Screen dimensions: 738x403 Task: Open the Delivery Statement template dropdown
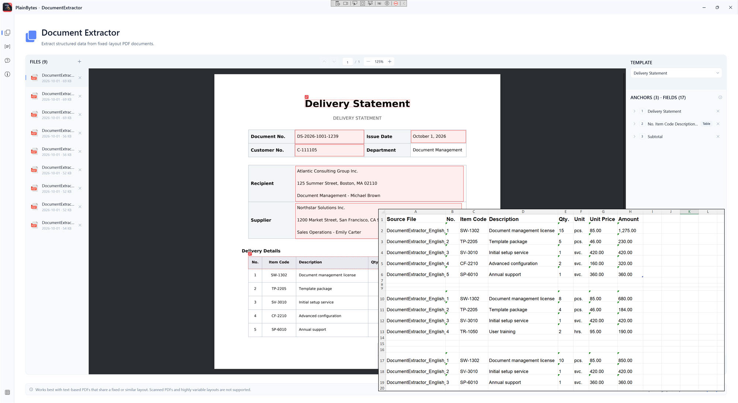pyautogui.click(x=676, y=73)
